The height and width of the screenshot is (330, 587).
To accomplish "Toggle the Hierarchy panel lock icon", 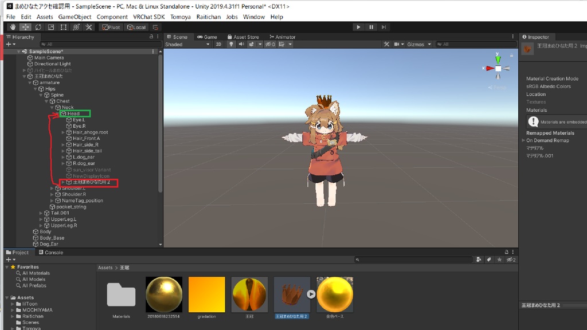I will click(x=151, y=37).
